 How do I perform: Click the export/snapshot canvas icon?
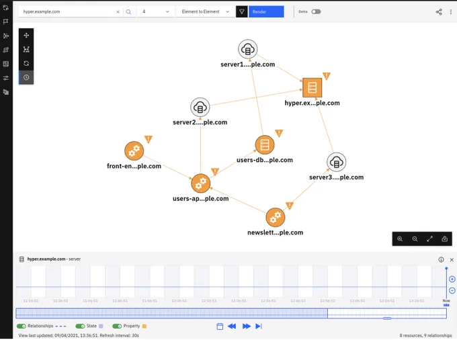[x=444, y=239]
